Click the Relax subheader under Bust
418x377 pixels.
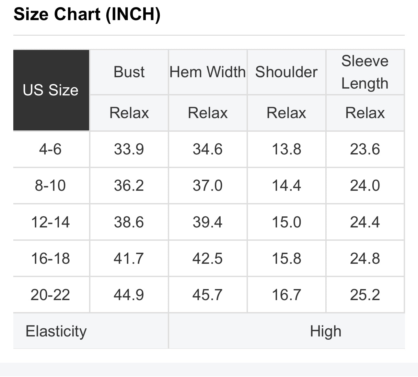(129, 113)
